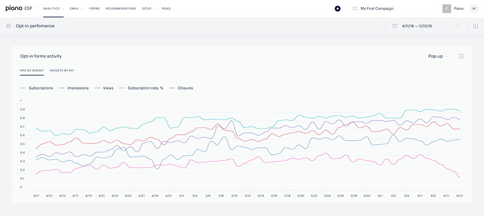Image resolution: width=484 pixels, height=216 pixels.
Task: Click the plus add button in header
Action: coord(338,9)
